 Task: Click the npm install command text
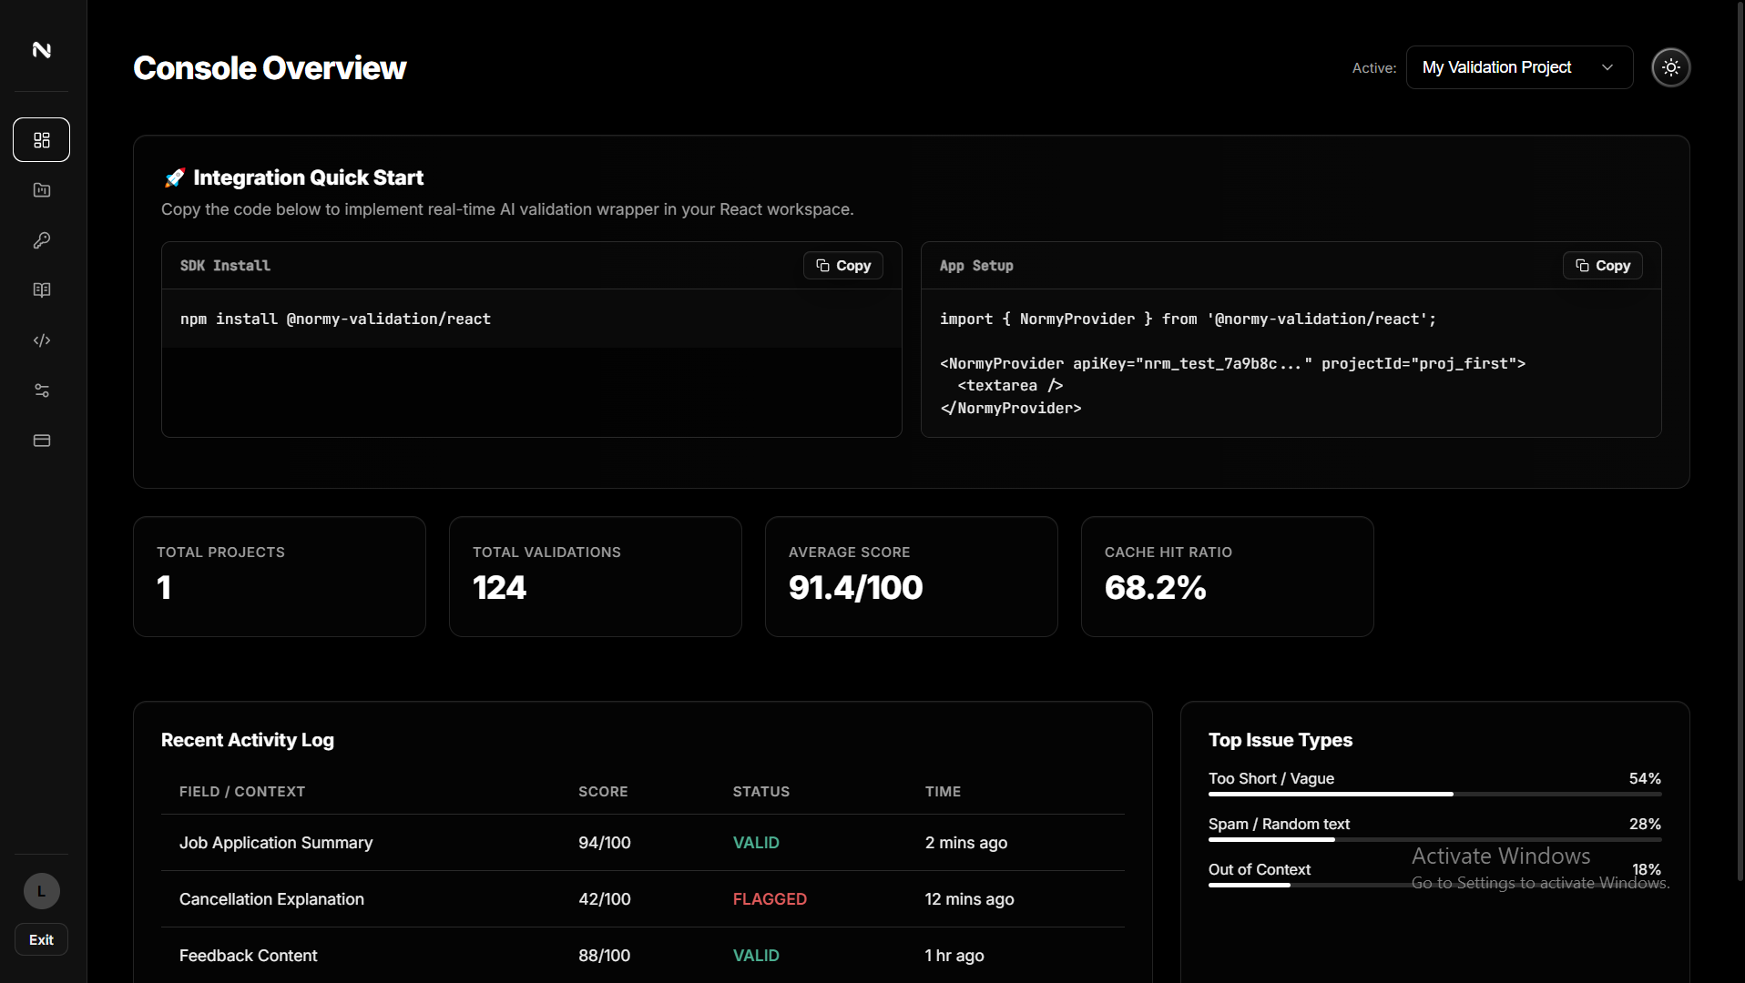(335, 319)
